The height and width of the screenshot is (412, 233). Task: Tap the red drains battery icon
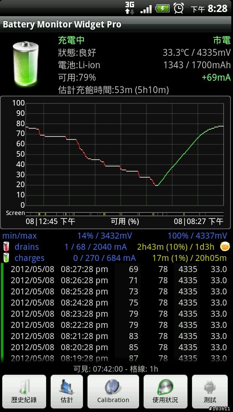tap(6, 247)
